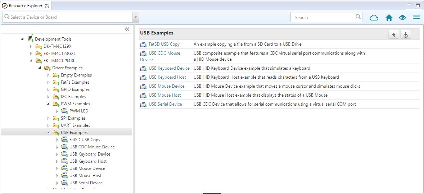Open the hamburger menu

[x=416, y=17]
